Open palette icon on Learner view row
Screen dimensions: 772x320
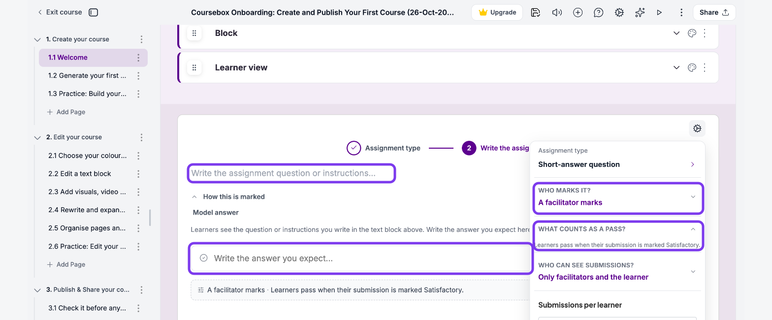tap(692, 67)
